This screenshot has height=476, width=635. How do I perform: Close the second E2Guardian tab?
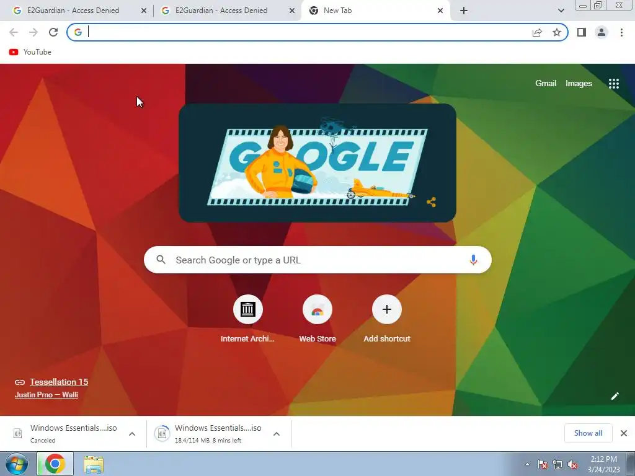292,11
